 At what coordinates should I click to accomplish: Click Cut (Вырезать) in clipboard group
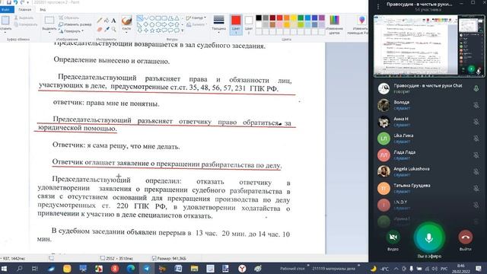point(24,18)
